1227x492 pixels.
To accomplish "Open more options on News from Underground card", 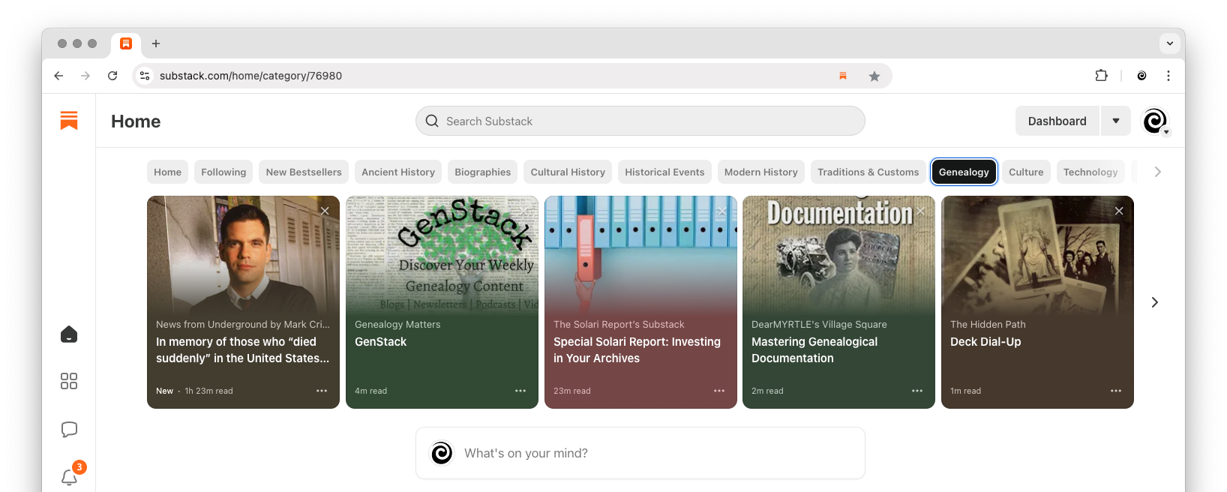I will click(322, 391).
